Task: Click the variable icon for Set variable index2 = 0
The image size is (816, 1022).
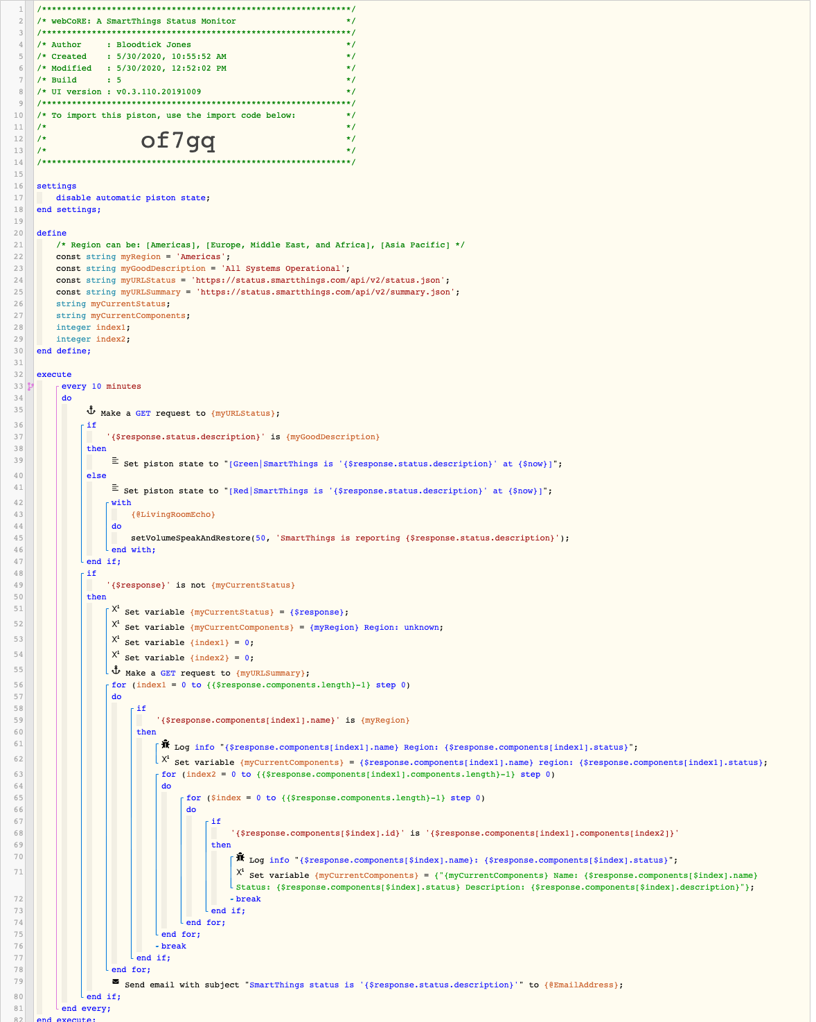Action: coord(116,655)
